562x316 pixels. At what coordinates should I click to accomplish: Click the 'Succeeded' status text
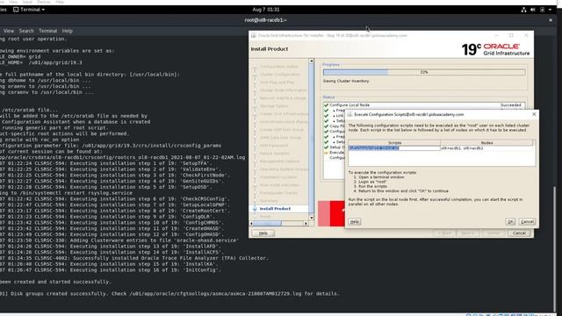510,105
